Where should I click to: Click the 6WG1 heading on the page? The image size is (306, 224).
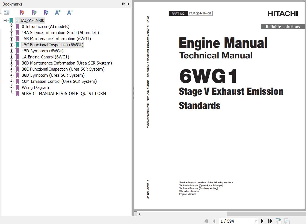[208, 76]
